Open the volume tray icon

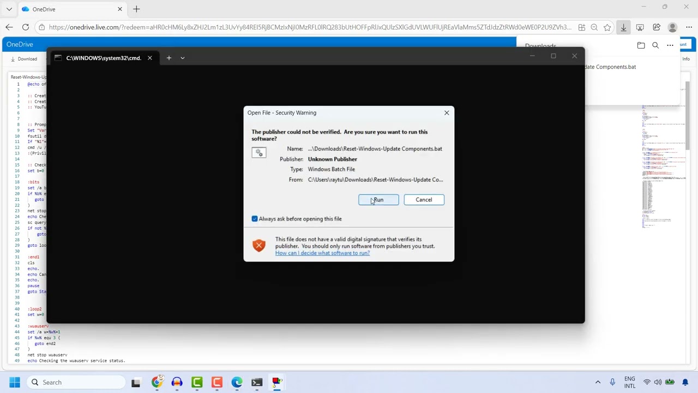tap(658, 382)
